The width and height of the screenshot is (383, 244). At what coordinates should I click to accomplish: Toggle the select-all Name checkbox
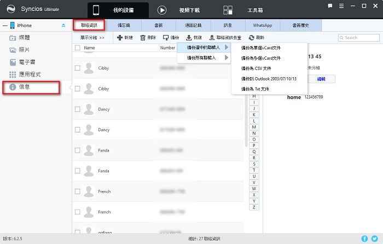click(x=78, y=48)
